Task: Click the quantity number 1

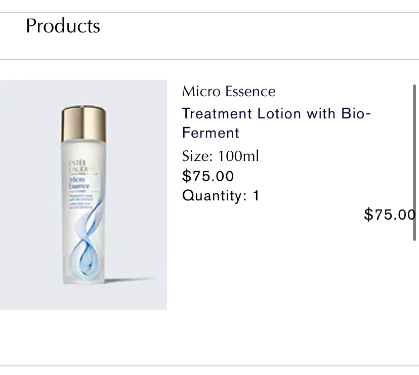Action: click(x=256, y=195)
